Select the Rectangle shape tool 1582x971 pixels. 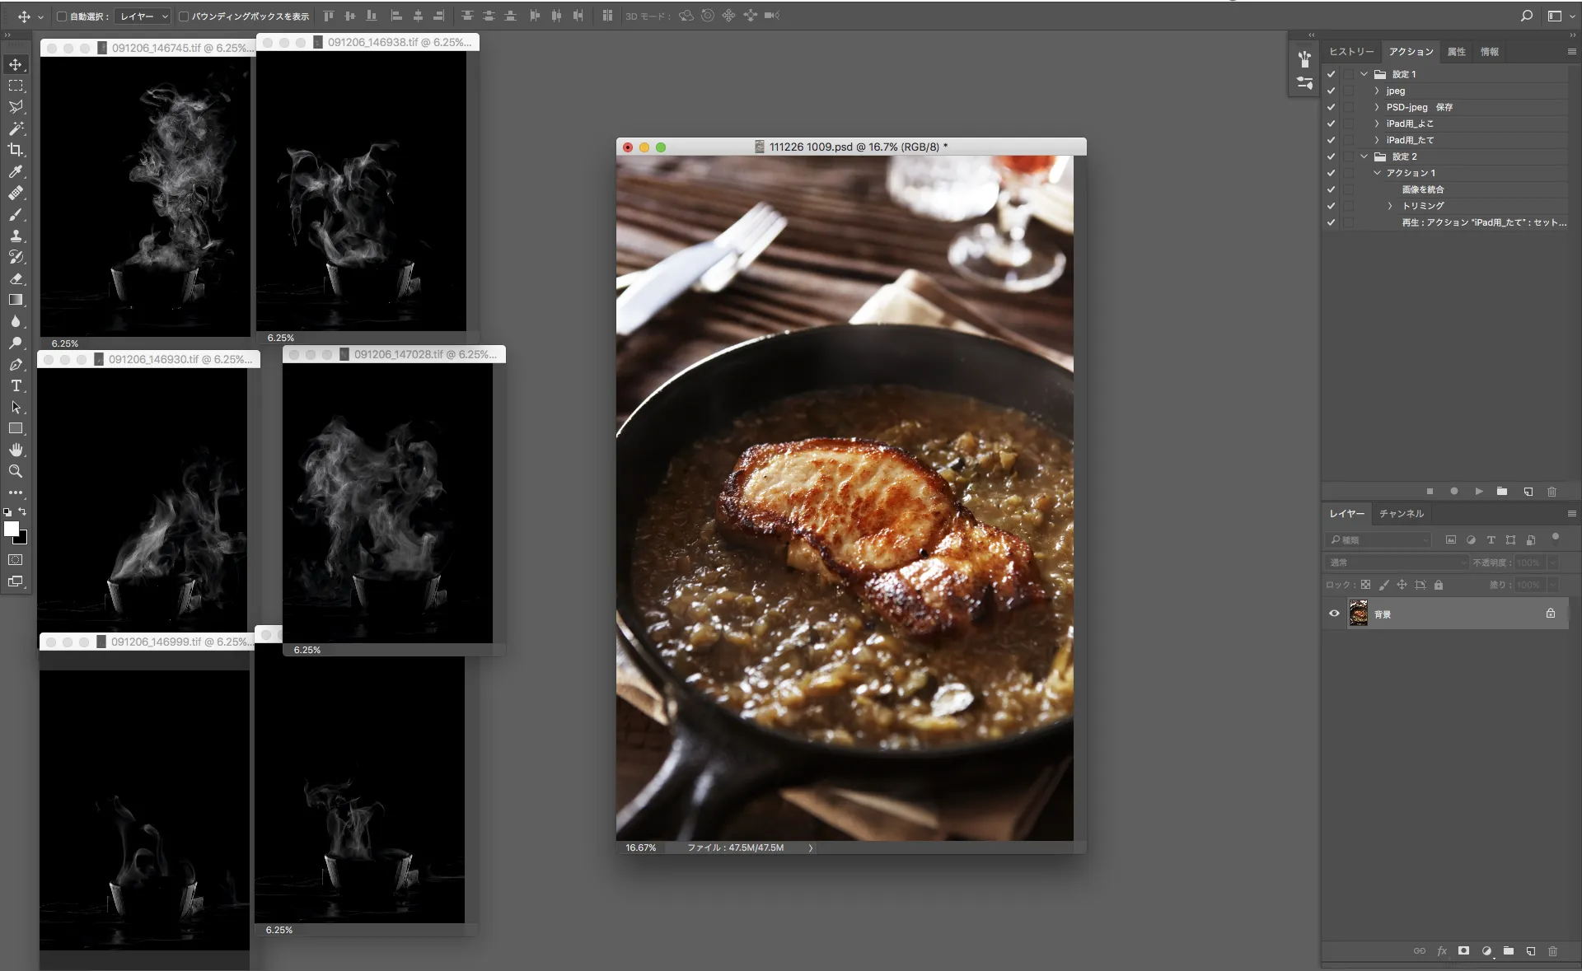(16, 428)
